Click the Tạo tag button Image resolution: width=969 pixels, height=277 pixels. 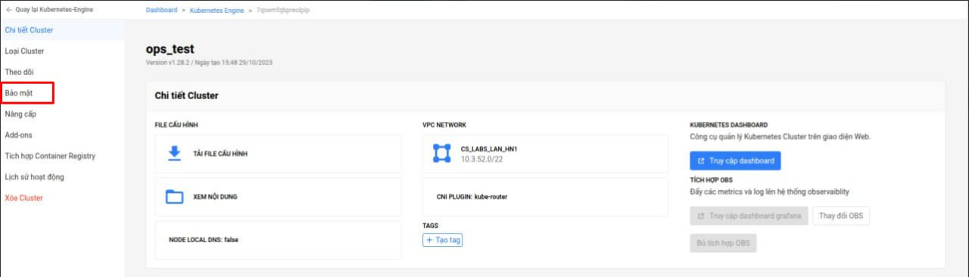tap(442, 240)
